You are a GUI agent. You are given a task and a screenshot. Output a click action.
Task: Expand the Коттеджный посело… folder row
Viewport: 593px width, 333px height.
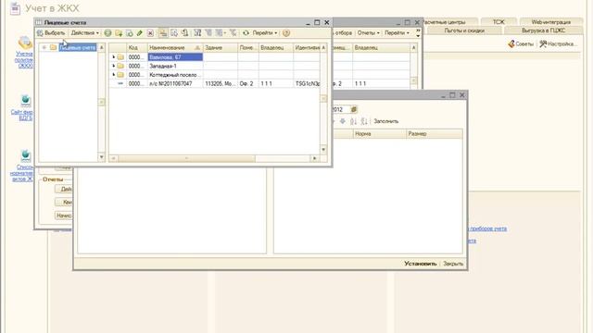tap(113, 75)
